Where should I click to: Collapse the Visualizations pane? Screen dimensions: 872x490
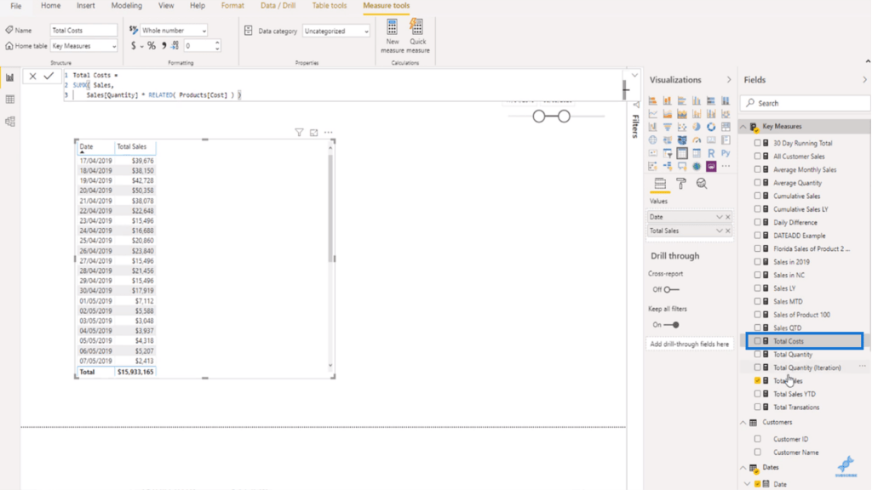point(729,80)
